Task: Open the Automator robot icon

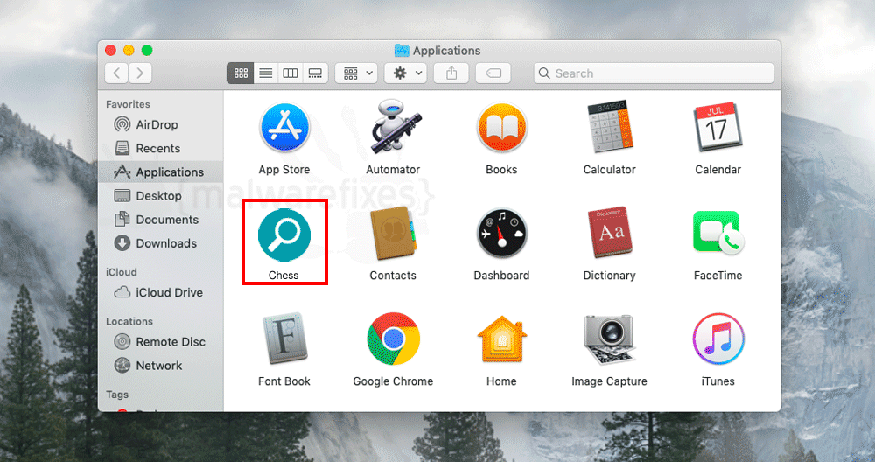Action: 395,127
